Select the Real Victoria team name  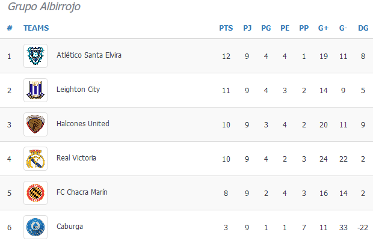76,158
